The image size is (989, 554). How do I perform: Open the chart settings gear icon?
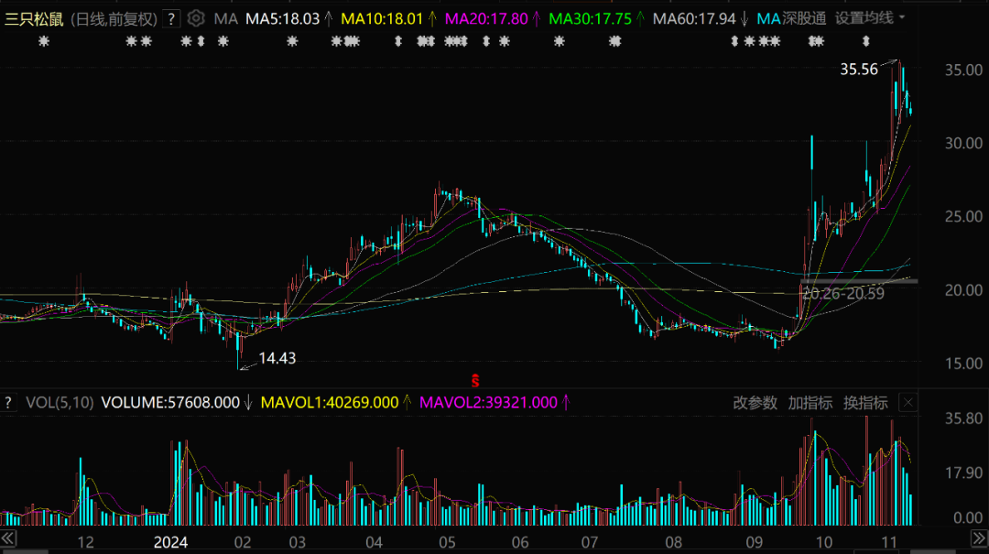[x=196, y=18]
